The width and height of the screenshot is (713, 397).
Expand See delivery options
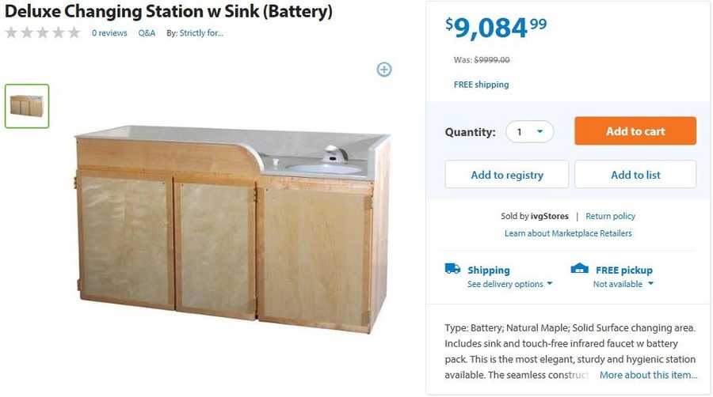(509, 284)
